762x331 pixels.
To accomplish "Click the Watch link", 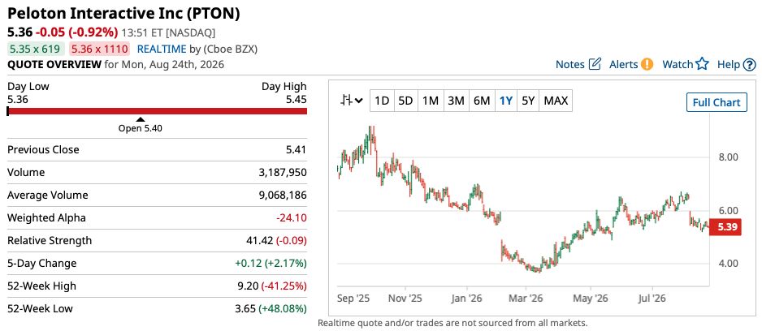I will (678, 64).
